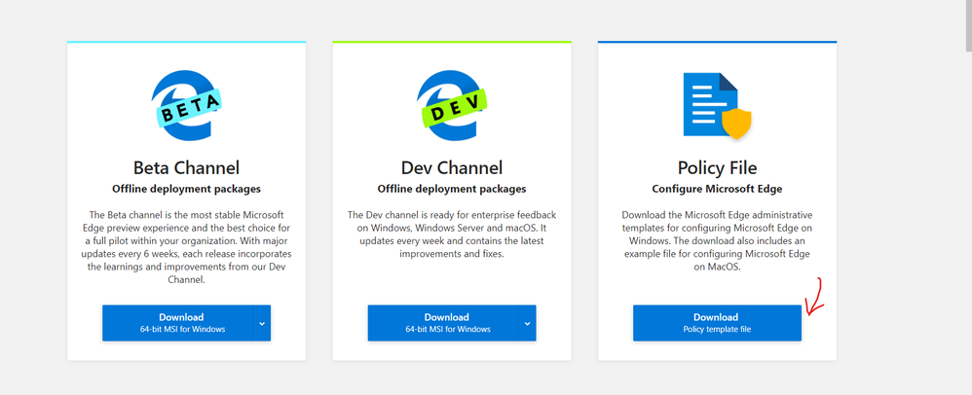Screen dimensions: 972x395
Task: Click the Edge Beta logo icon
Action: [x=186, y=105]
